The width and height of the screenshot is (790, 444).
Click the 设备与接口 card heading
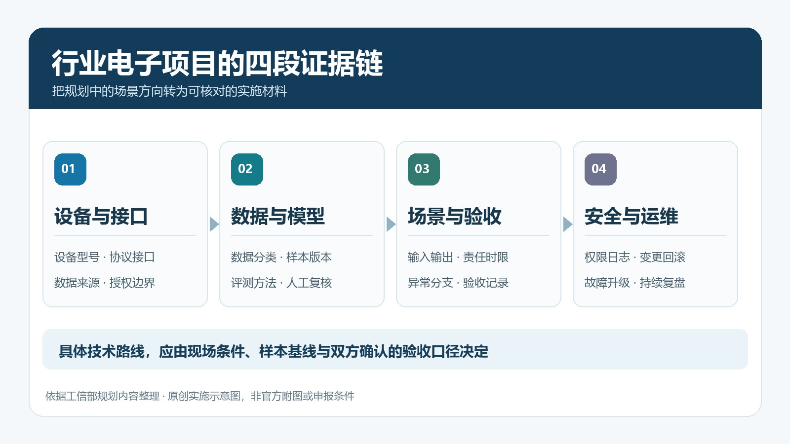(x=101, y=216)
